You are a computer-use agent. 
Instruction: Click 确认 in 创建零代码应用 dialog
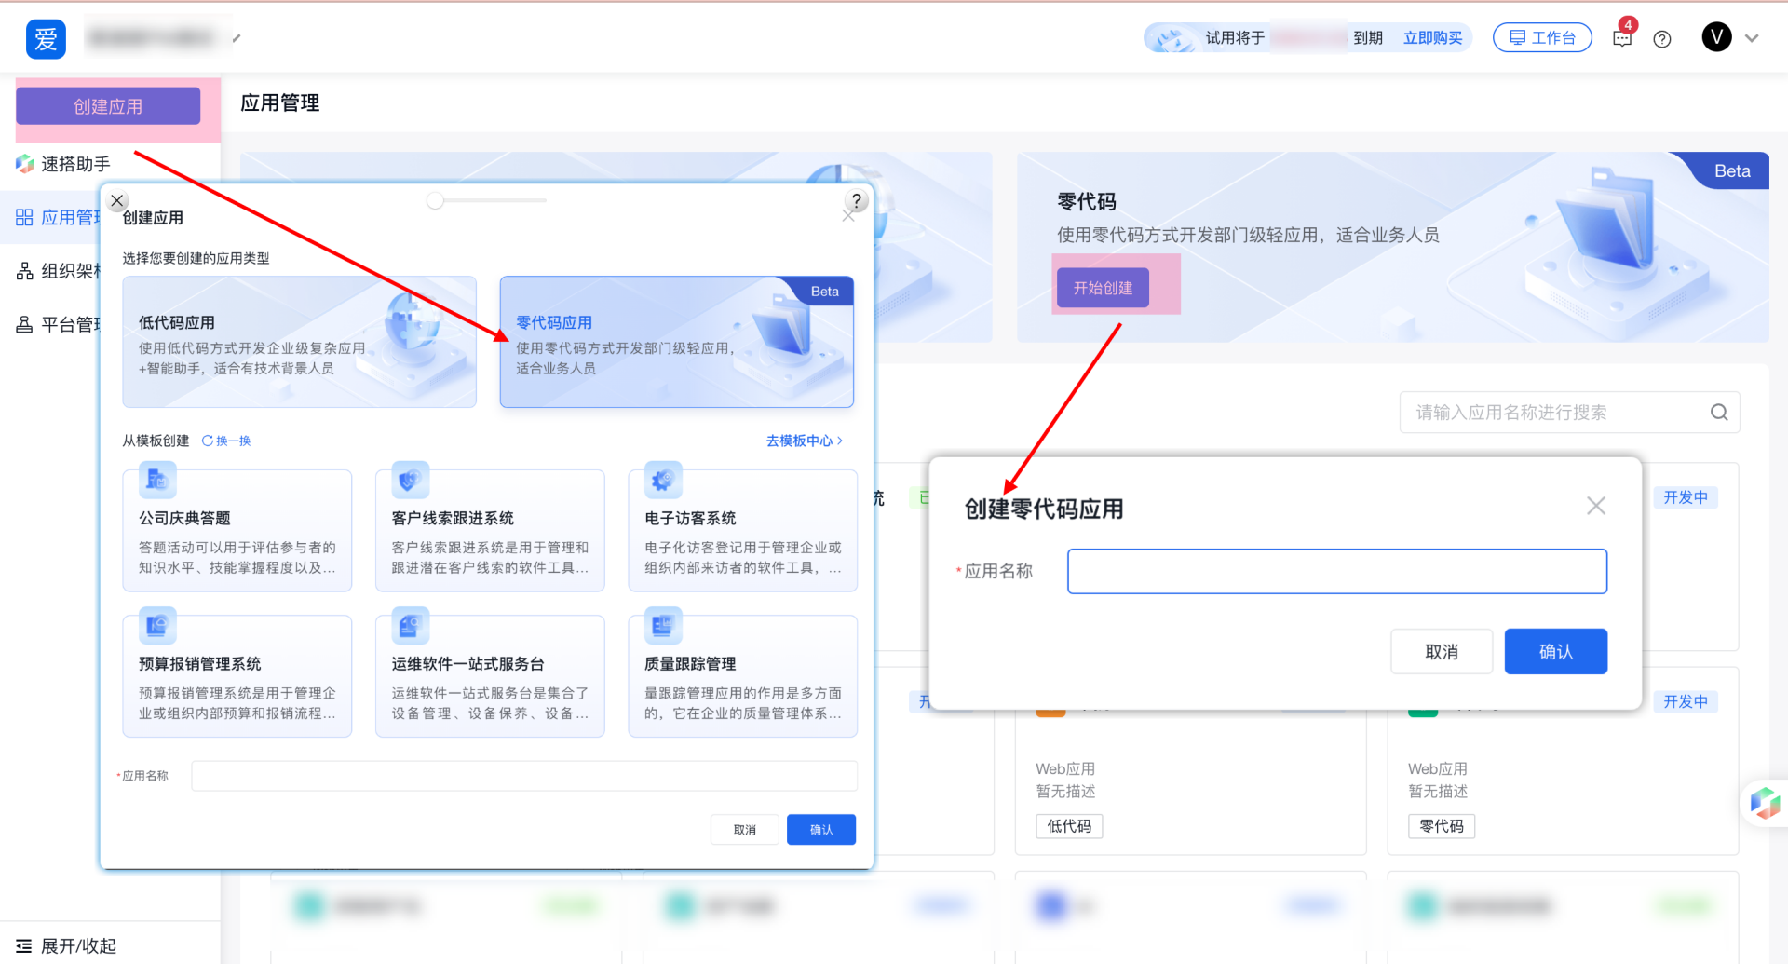pyautogui.click(x=1555, y=652)
